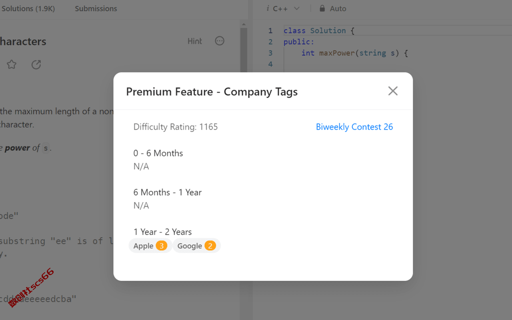512x320 pixels.
Task: Click the description panel scrollbar up arrow
Action: pyautogui.click(x=243, y=24)
